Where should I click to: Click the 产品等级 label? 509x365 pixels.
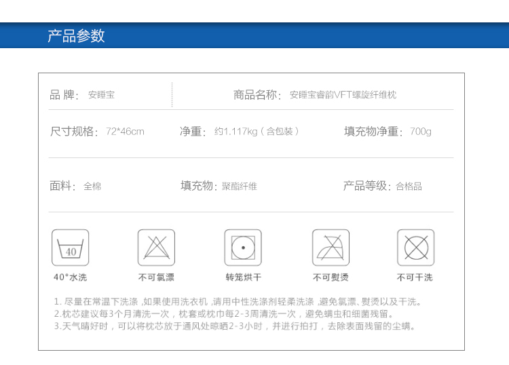tap(367, 186)
